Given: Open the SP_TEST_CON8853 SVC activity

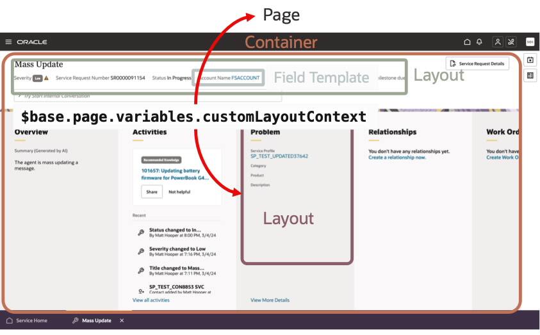Looking at the screenshot, I should pyautogui.click(x=180, y=290).
